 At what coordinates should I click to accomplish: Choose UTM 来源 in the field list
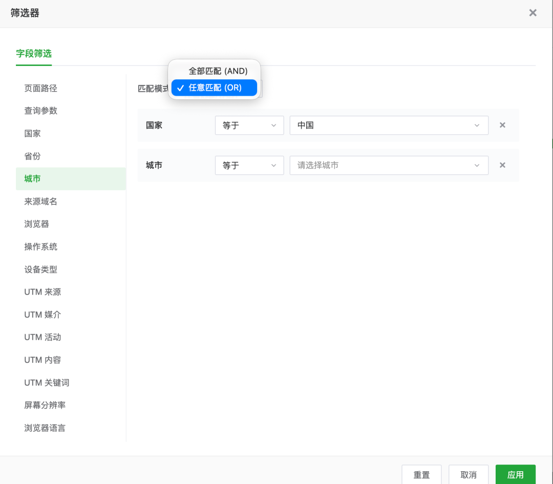[71, 292]
